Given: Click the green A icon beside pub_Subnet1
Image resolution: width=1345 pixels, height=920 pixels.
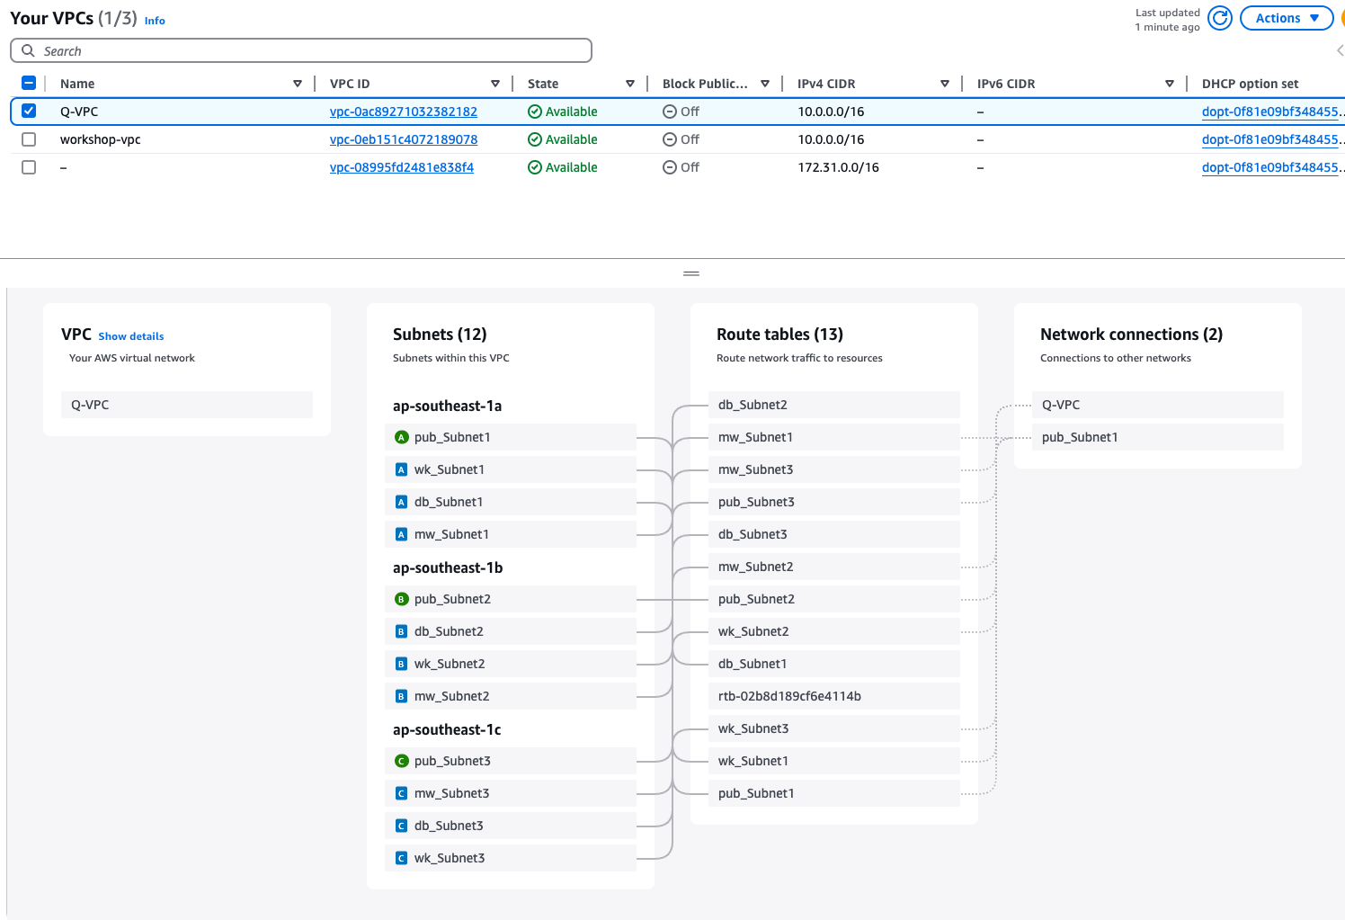Looking at the screenshot, I should pyautogui.click(x=402, y=437).
